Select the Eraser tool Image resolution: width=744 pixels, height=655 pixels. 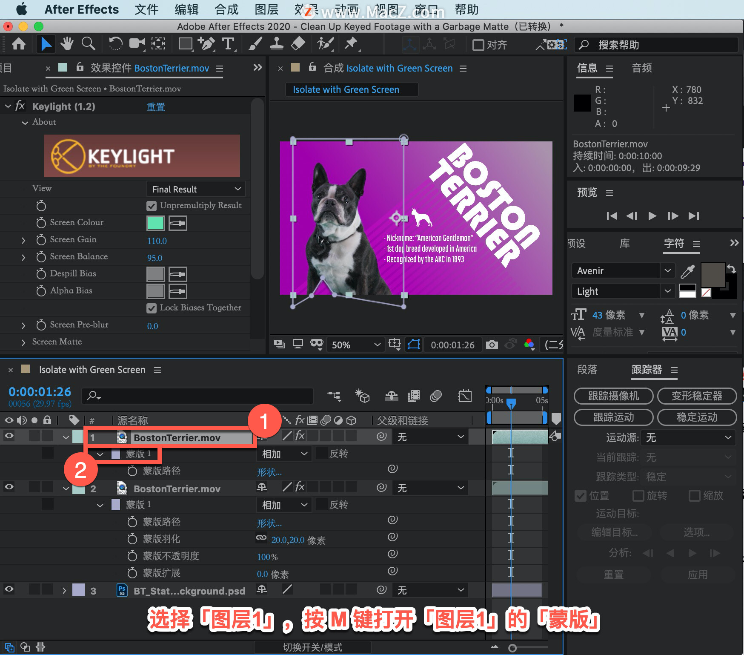tap(298, 44)
